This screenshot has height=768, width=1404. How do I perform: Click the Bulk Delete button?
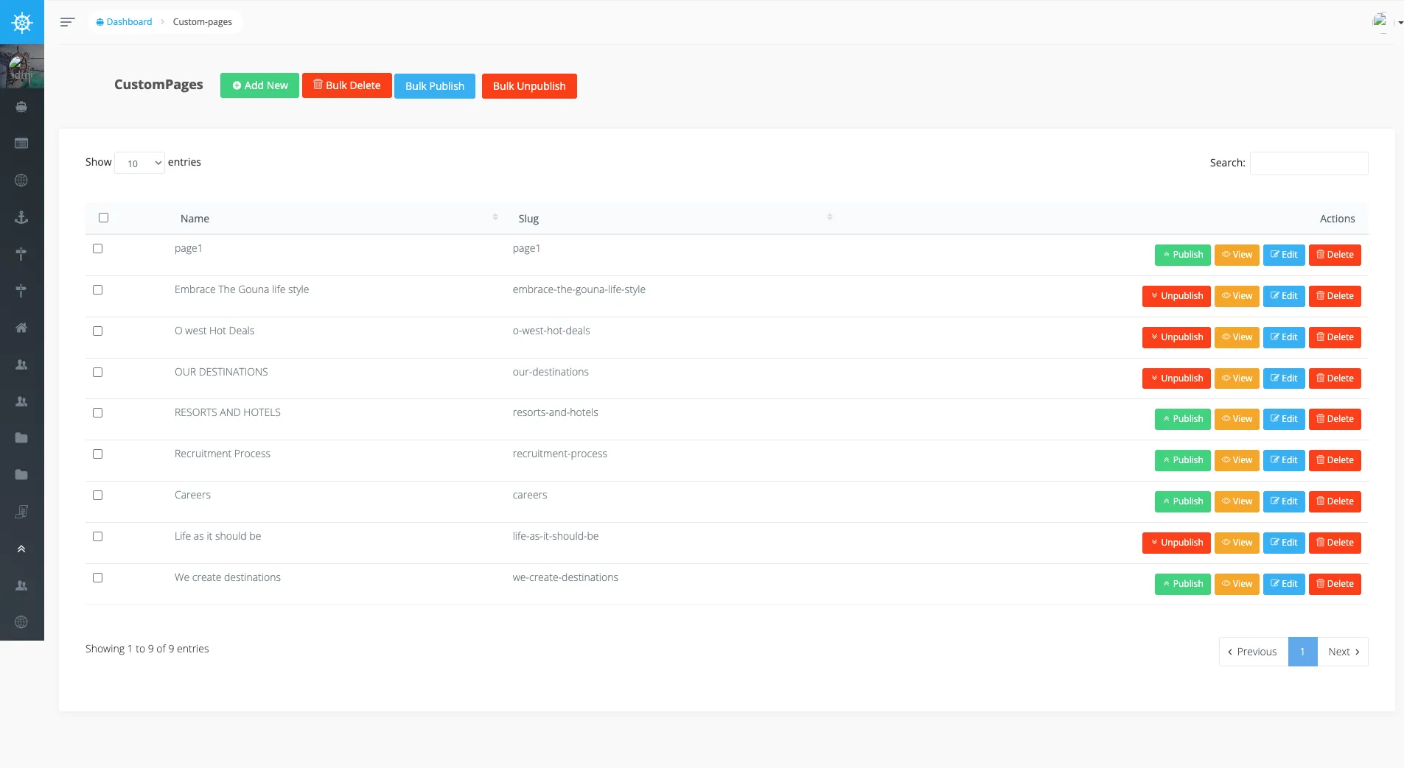(347, 85)
